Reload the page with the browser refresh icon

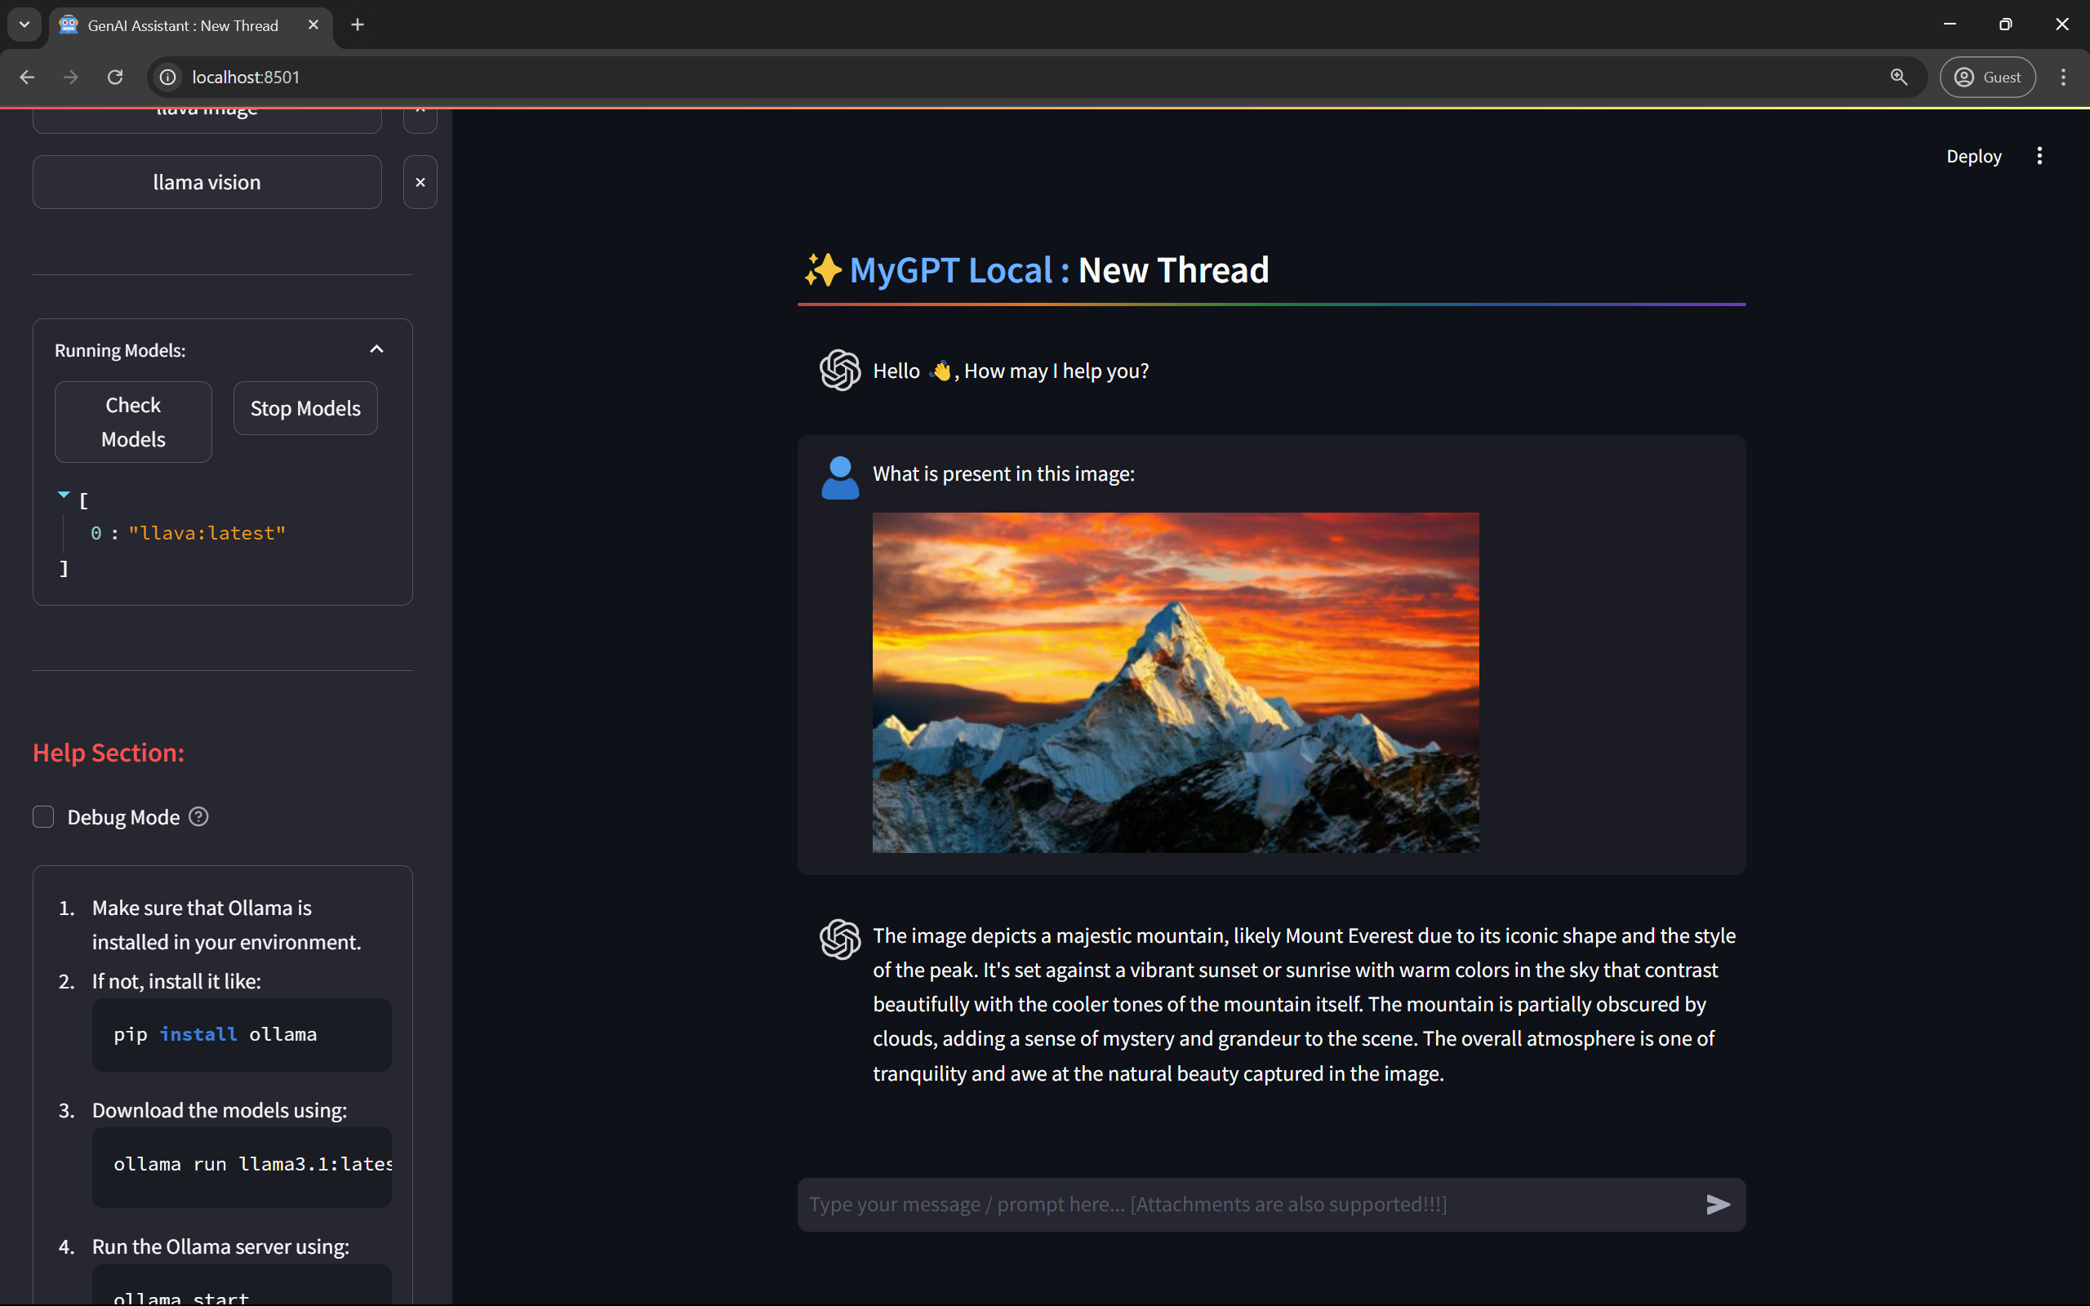tap(115, 77)
